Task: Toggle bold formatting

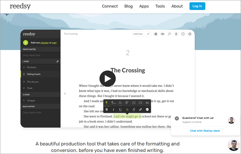Action: (x=107, y=109)
